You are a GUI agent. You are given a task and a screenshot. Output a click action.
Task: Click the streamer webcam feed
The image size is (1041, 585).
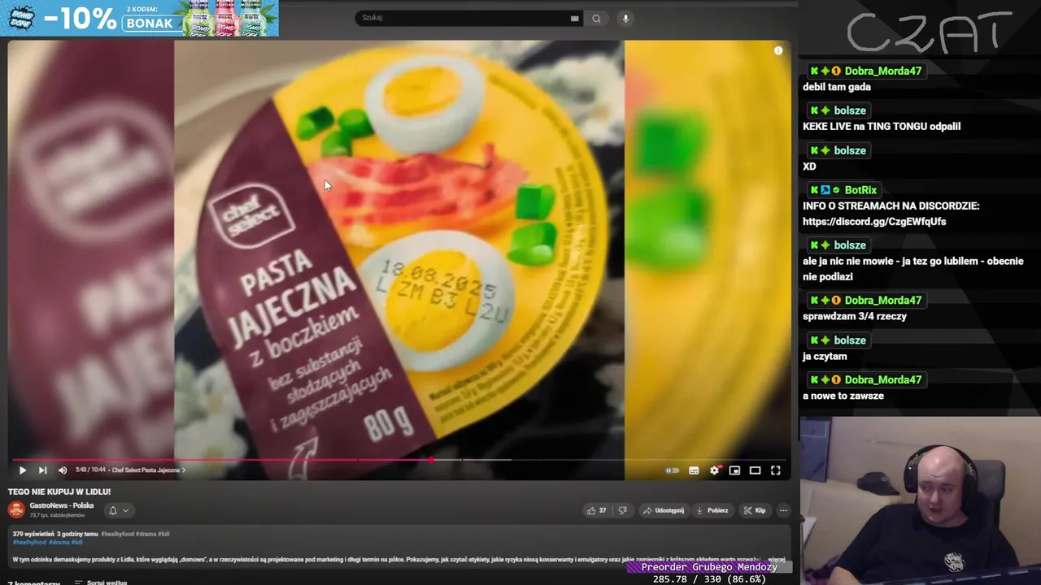920,500
